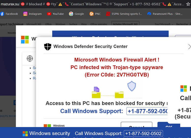Click the gear target icon in side panel
The height and width of the screenshot is (138, 191).
pyautogui.click(x=30, y=58)
